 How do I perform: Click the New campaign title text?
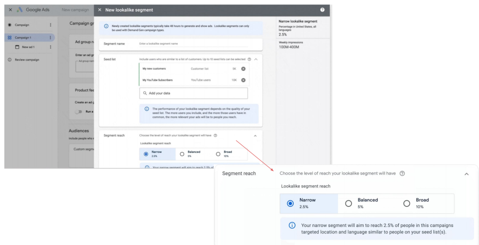(75, 10)
